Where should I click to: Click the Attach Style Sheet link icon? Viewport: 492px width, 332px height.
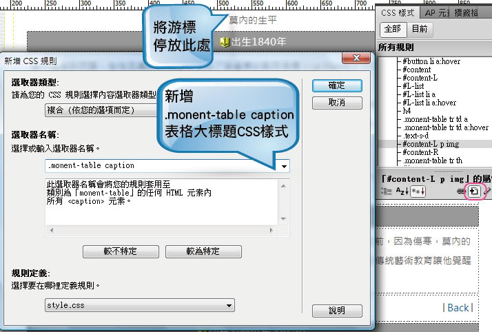[461, 191]
